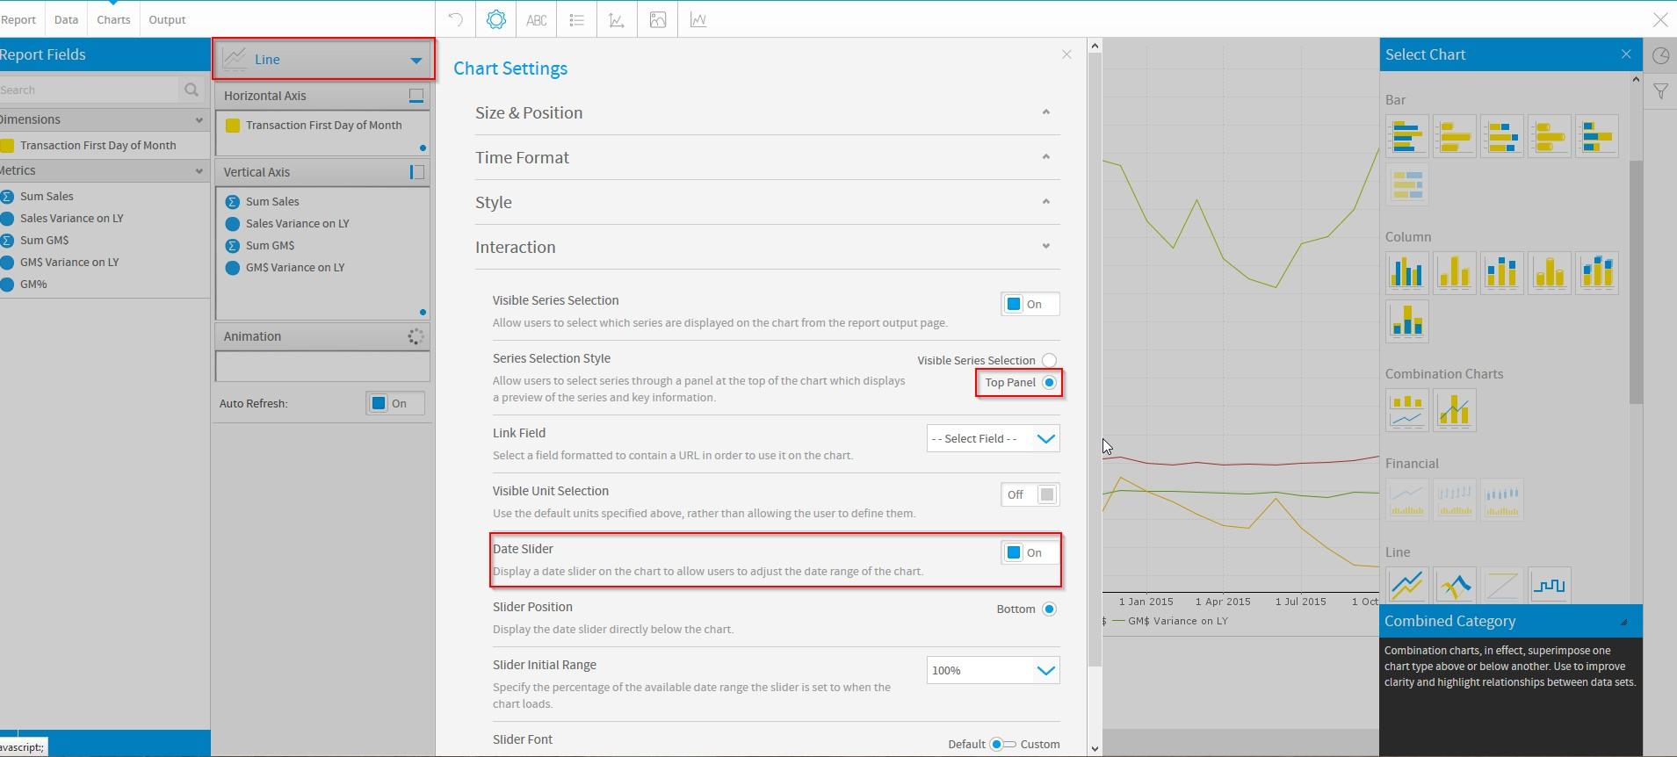This screenshot has width=1677, height=757.
Task: Select the stepped Line chart thumbnail
Action: click(1550, 584)
